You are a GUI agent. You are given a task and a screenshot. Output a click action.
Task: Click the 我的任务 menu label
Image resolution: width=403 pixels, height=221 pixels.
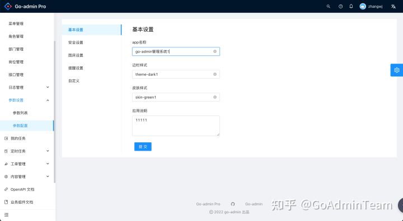click(x=18, y=138)
